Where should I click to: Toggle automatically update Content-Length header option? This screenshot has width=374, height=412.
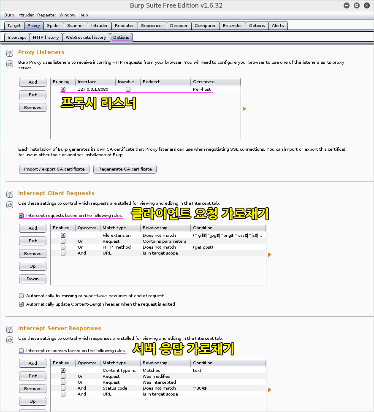(21, 304)
